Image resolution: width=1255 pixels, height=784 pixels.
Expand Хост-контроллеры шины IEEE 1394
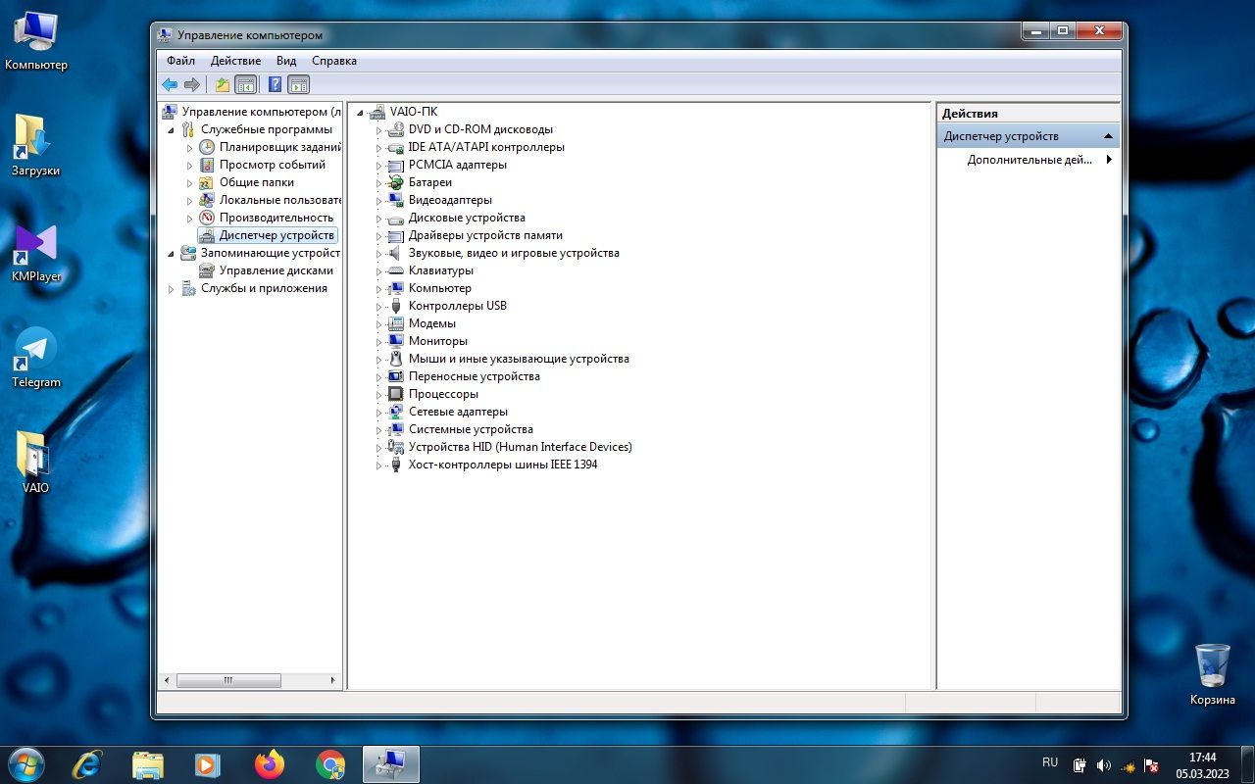tap(379, 465)
